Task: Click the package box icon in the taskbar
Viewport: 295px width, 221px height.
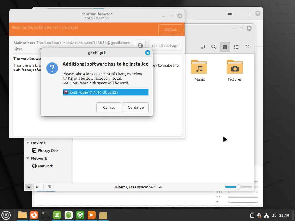Action: click(103, 215)
